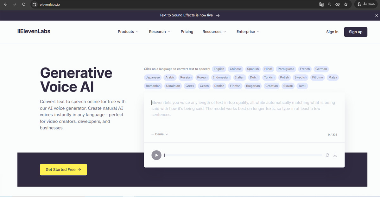Expand the Resources dropdown

[214, 32]
